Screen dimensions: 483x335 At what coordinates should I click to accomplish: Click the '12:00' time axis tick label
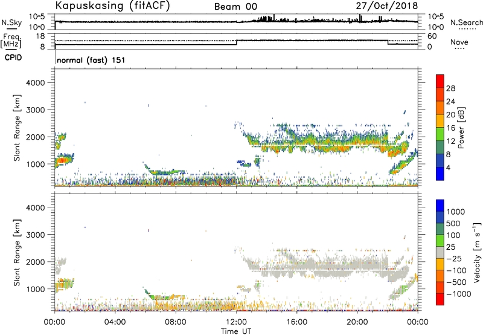[236, 322]
